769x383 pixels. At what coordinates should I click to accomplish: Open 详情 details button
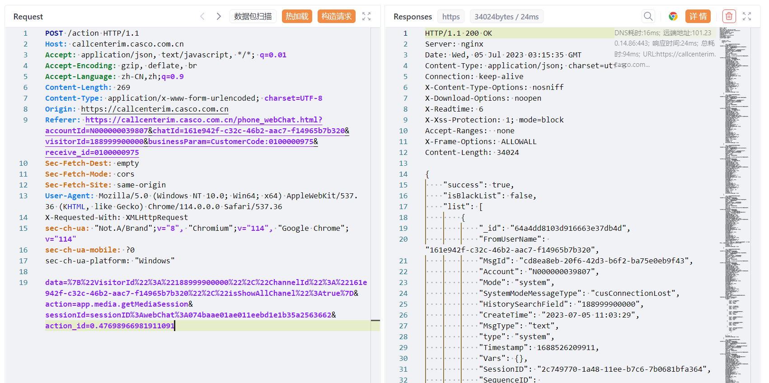pos(698,16)
